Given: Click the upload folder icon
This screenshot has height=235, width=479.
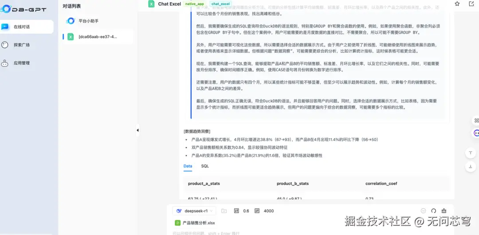Looking at the screenshot, I should 224,211.
